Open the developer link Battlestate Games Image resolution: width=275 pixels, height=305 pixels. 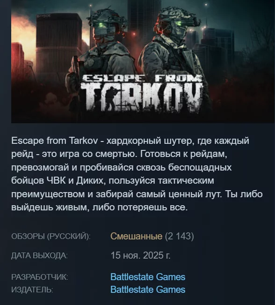coord(148,277)
